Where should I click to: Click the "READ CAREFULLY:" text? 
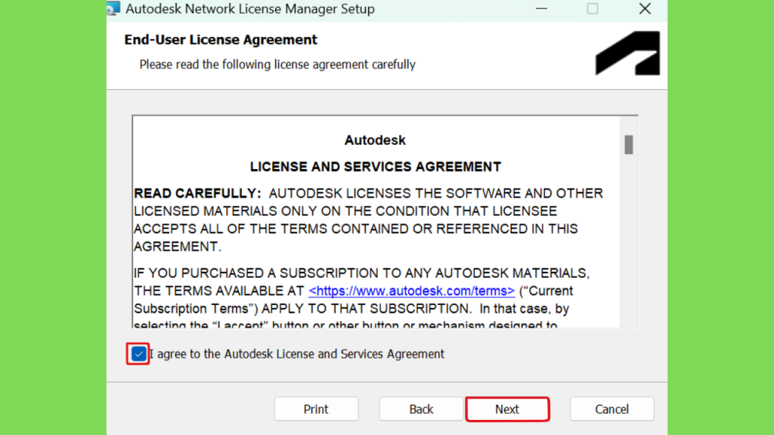[x=197, y=193]
